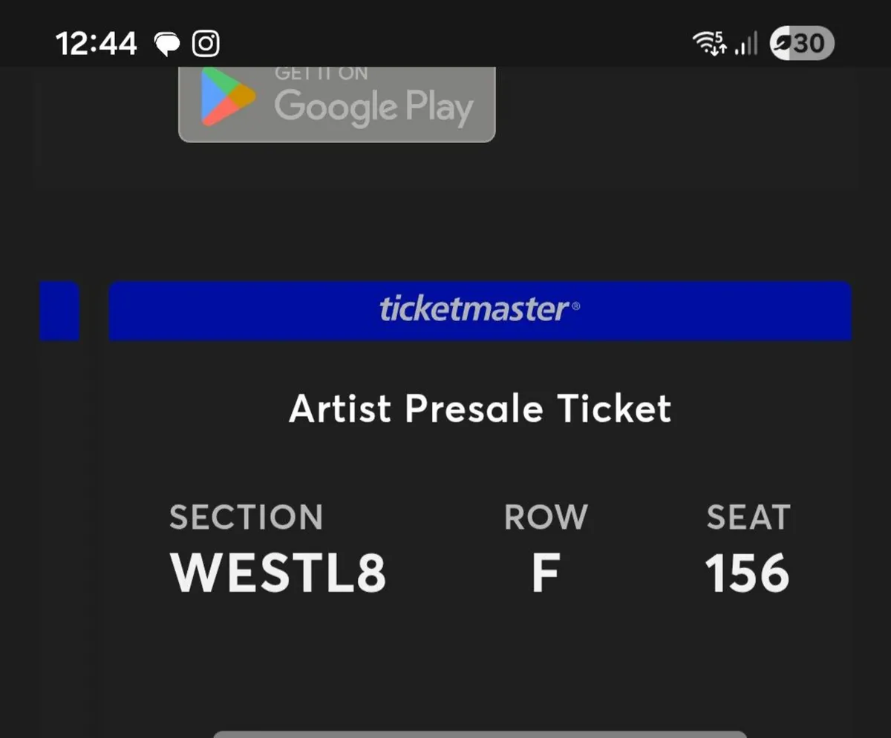Tap the colorful Google Play triangle logo
The width and height of the screenshot is (891, 738).
click(227, 97)
